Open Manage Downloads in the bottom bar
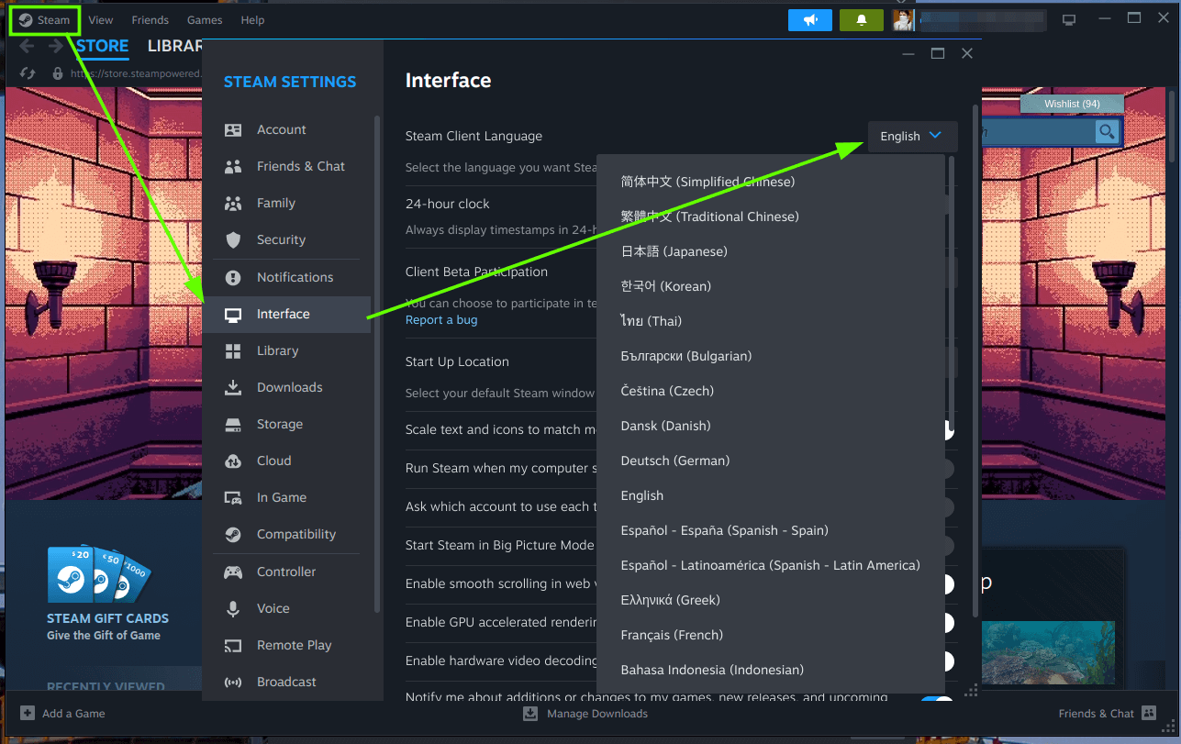Viewport: 1181px width, 744px height. [586, 713]
